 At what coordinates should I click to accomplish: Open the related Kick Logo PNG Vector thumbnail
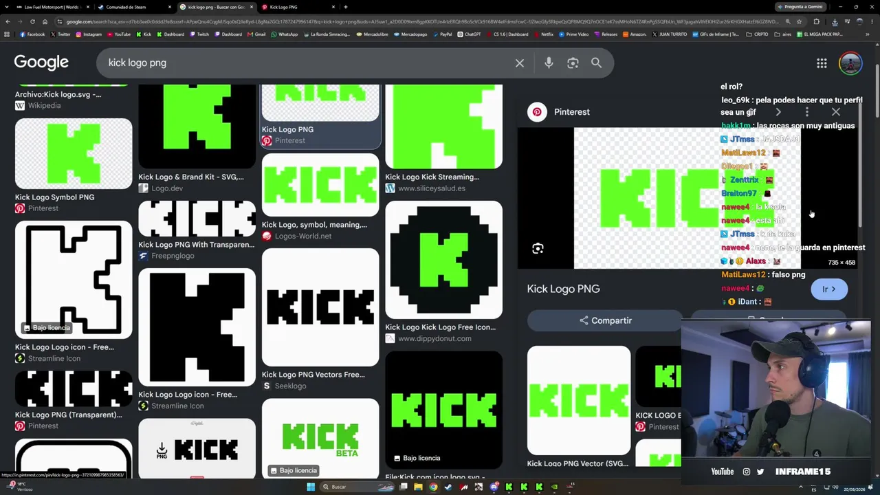tap(579, 400)
